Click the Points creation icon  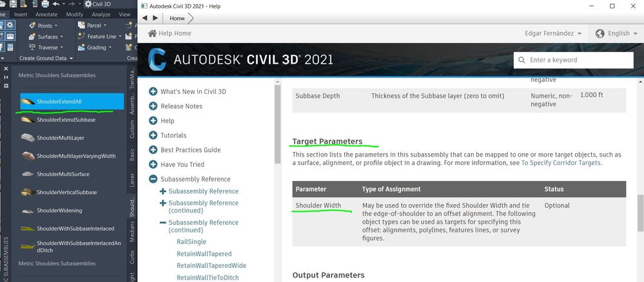pyautogui.click(x=32, y=26)
